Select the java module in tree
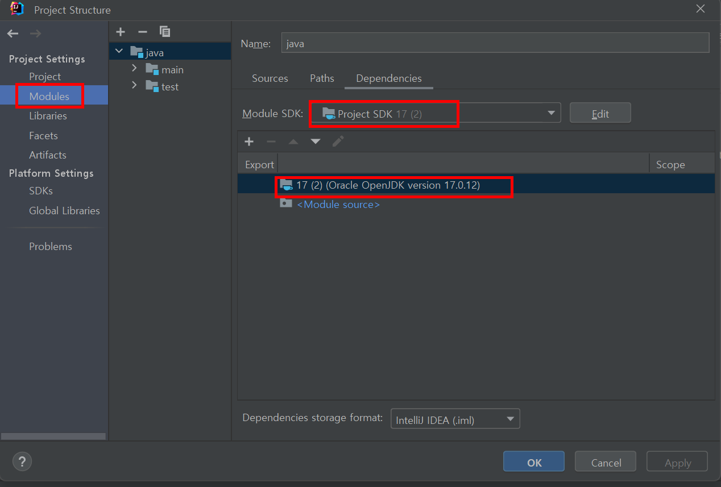This screenshot has width=721, height=487. coord(170,52)
